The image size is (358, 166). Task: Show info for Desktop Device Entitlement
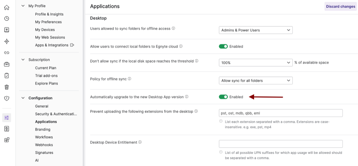[x=140, y=142]
